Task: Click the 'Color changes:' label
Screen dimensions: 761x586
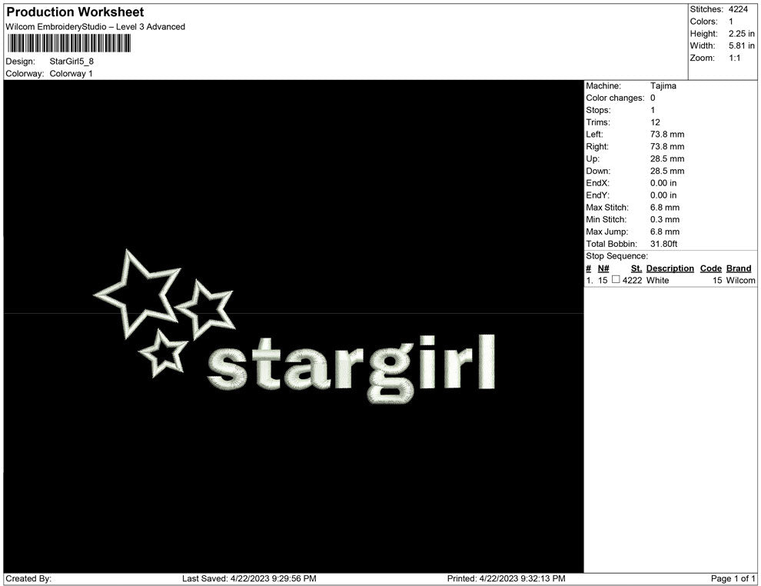Action: click(615, 98)
